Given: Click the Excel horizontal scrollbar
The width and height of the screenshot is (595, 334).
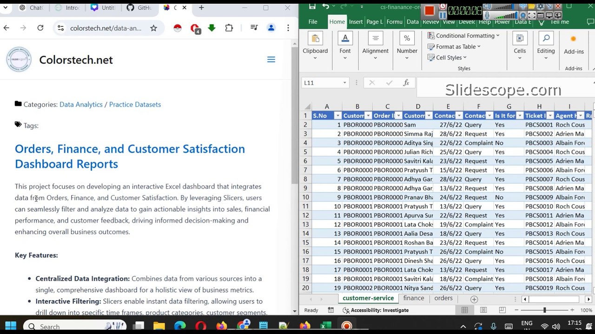Looking at the screenshot, I should coord(556,299).
